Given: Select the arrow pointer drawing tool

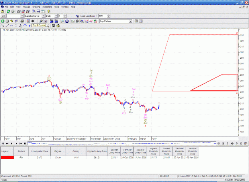Looking at the screenshot, I should coord(3,26).
